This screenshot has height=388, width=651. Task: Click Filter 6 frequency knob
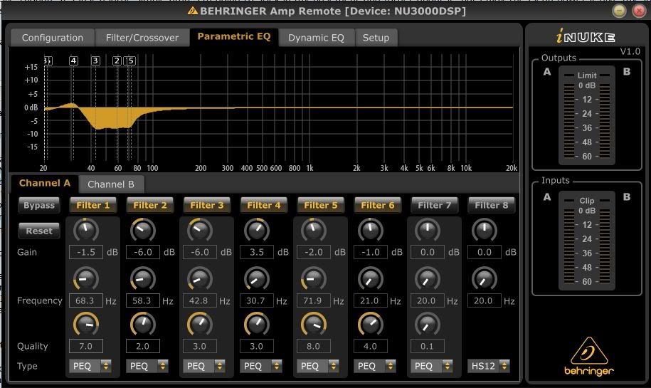pos(371,279)
